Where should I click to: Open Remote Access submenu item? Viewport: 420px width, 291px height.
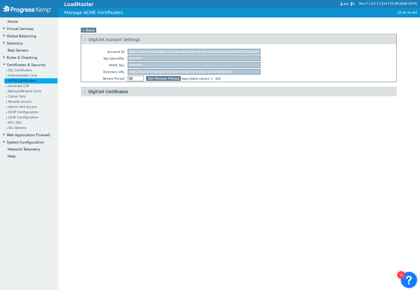click(x=20, y=102)
